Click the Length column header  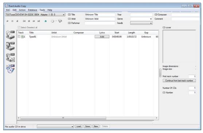point(132,33)
